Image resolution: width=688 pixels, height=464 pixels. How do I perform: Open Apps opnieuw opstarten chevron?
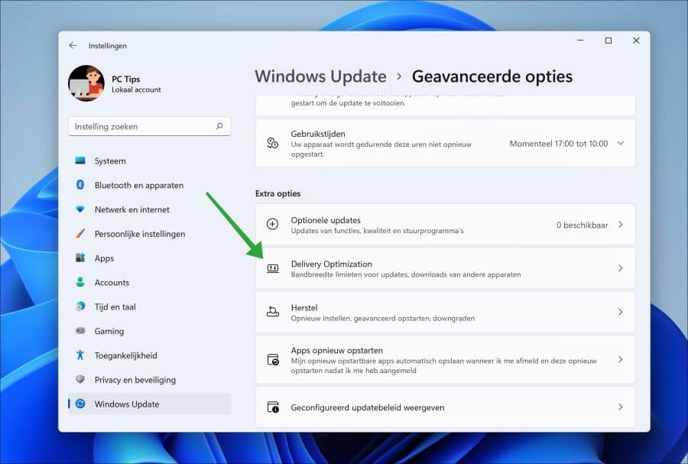[621, 359]
